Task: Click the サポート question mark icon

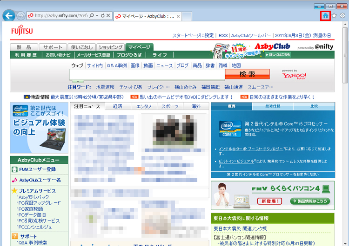Action: (15, 236)
